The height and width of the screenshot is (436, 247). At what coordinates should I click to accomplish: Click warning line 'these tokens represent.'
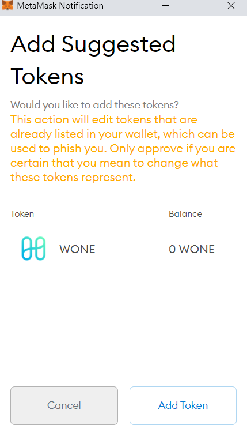pyautogui.click(x=73, y=178)
